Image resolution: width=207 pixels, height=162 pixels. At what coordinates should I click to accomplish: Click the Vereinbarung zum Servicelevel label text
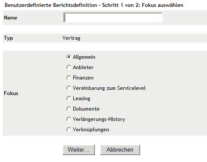coord(109,88)
